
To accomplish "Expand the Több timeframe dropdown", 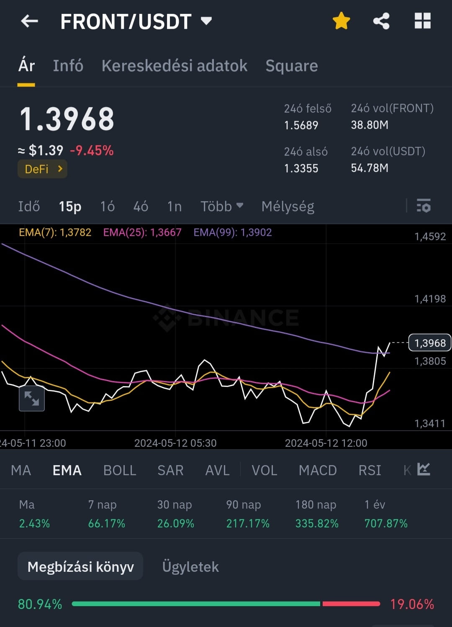I will click(221, 206).
